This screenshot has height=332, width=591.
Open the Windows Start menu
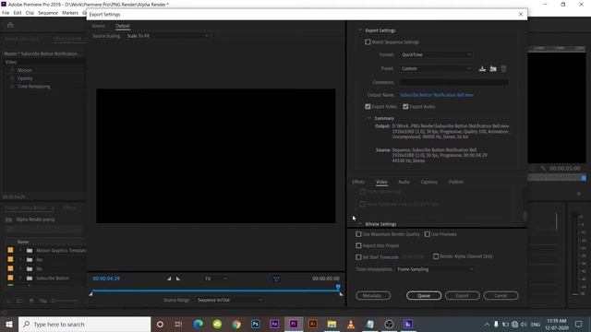(x=9, y=324)
